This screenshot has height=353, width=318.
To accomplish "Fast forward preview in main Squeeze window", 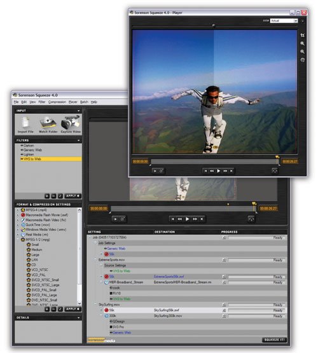I will pyautogui.click(x=195, y=219).
